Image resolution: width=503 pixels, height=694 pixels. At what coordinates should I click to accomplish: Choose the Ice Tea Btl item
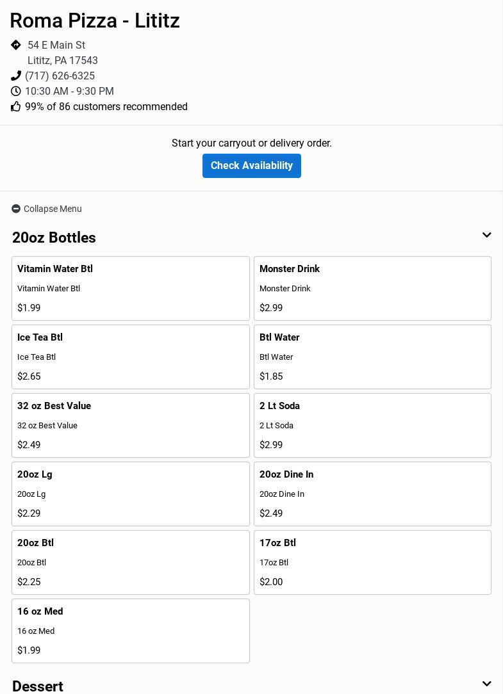(130, 357)
